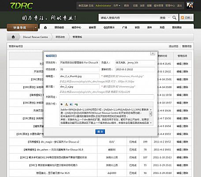Click the search input box
Image resolution: width=201 pixels, height=177 pixels.
[x=129, y=18]
